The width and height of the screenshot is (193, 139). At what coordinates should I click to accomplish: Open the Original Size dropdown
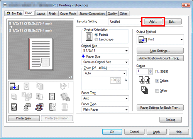(105, 51)
